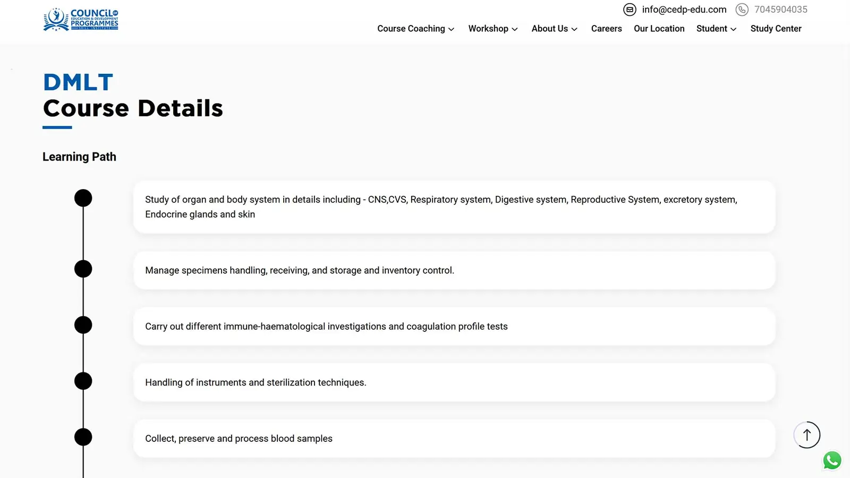The image size is (850, 478).
Task: Click info@cedp-edu.com email link
Action: pyautogui.click(x=684, y=10)
